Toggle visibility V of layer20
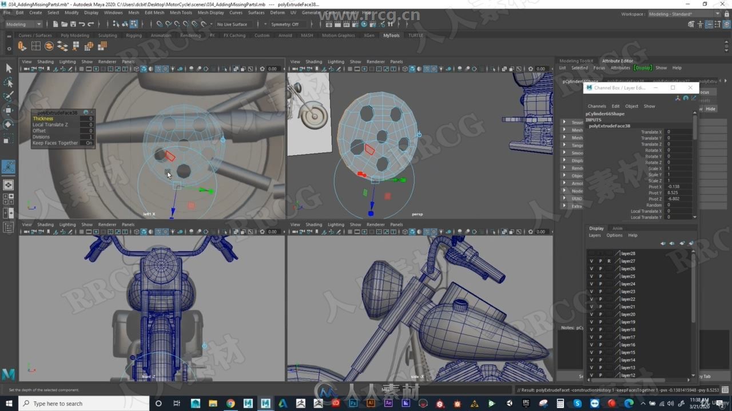The height and width of the screenshot is (411, 732). pyautogui.click(x=591, y=315)
